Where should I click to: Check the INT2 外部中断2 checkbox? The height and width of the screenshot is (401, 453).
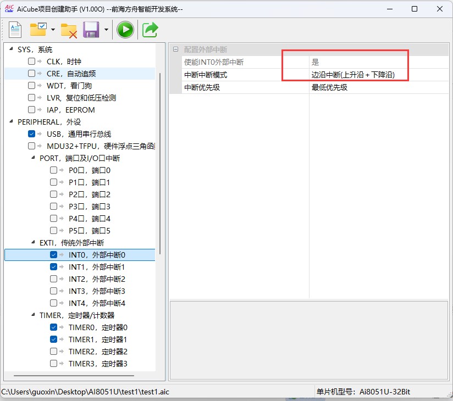tap(53, 279)
